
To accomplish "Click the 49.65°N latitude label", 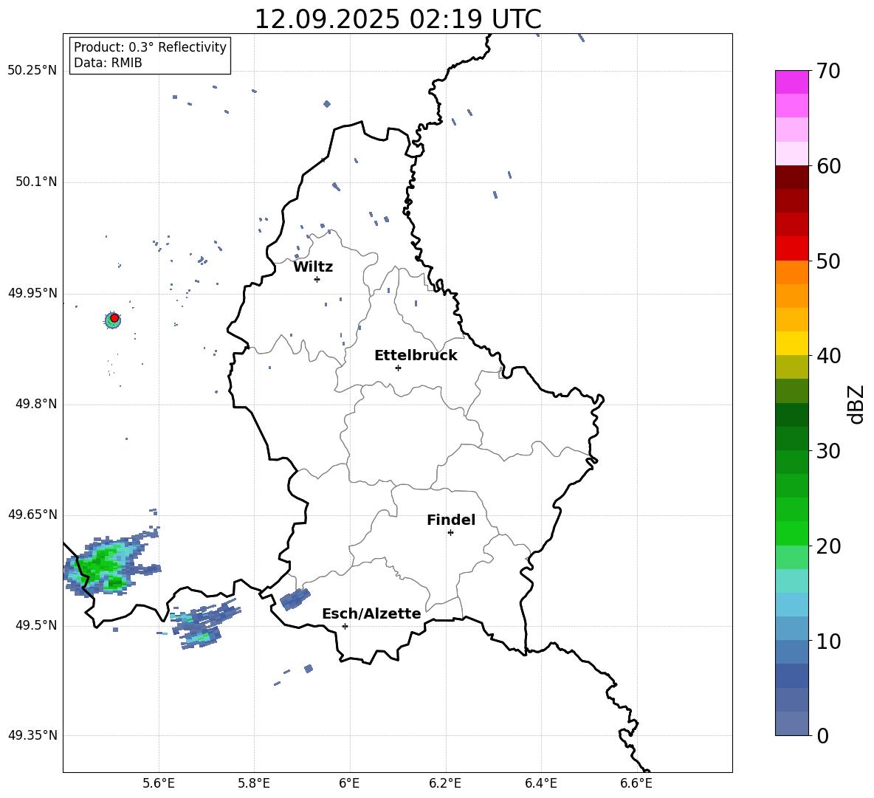I will pyautogui.click(x=32, y=515).
